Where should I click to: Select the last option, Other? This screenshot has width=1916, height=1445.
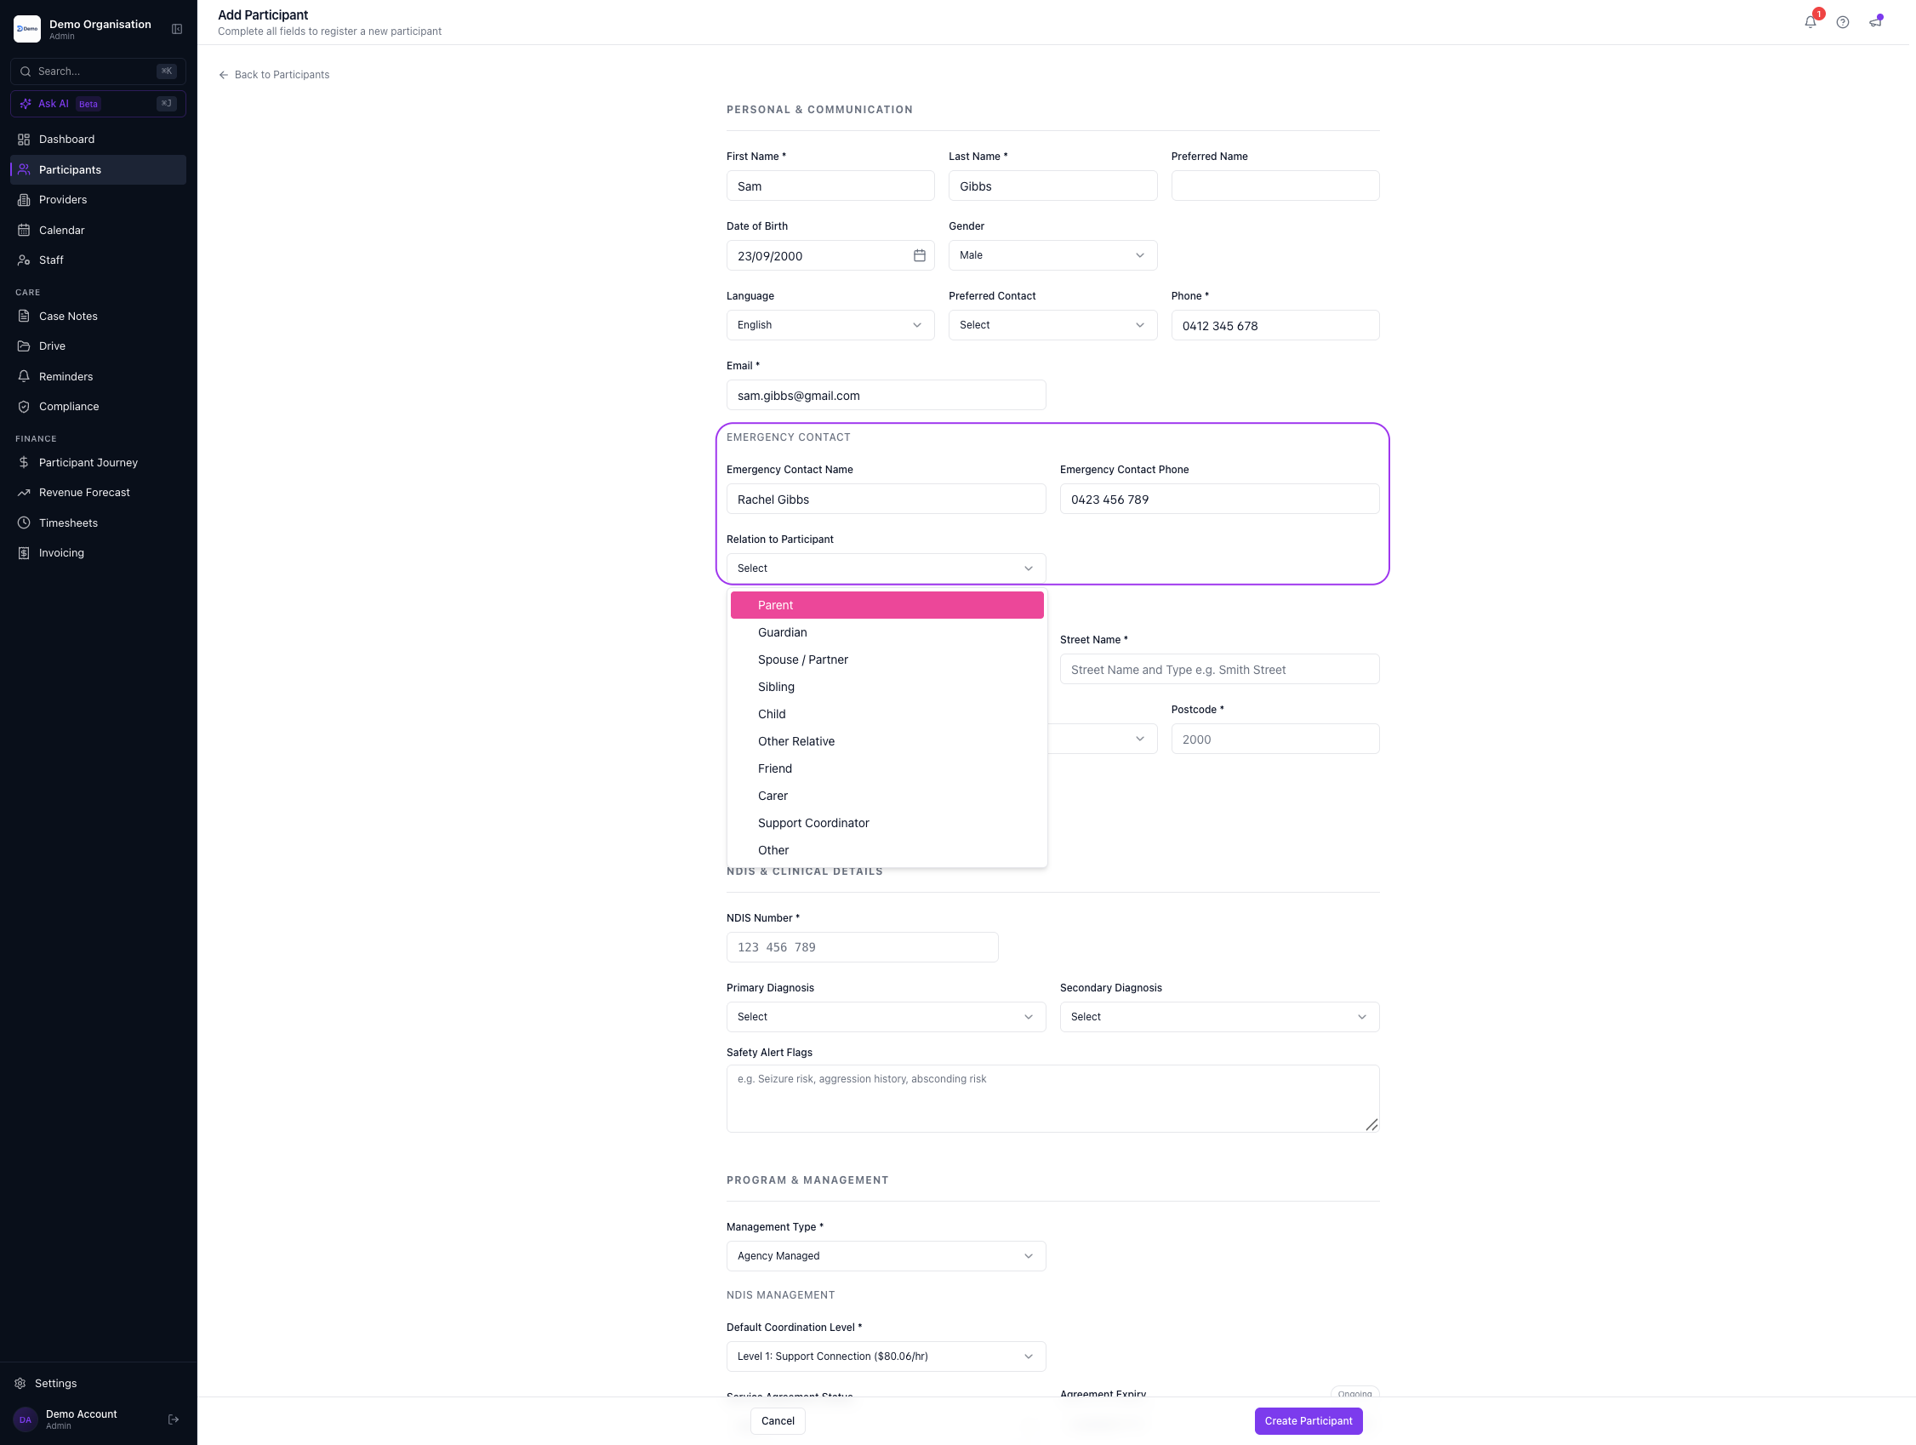pos(886,851)
